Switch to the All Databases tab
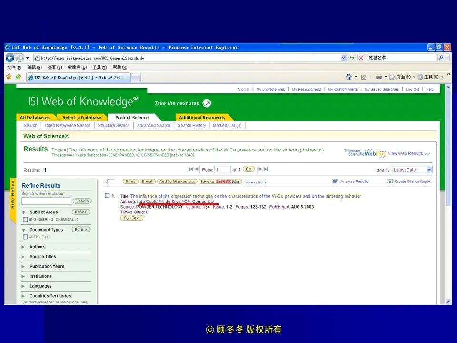The height and width of the screenshot is (343, 457). (35, 117)
